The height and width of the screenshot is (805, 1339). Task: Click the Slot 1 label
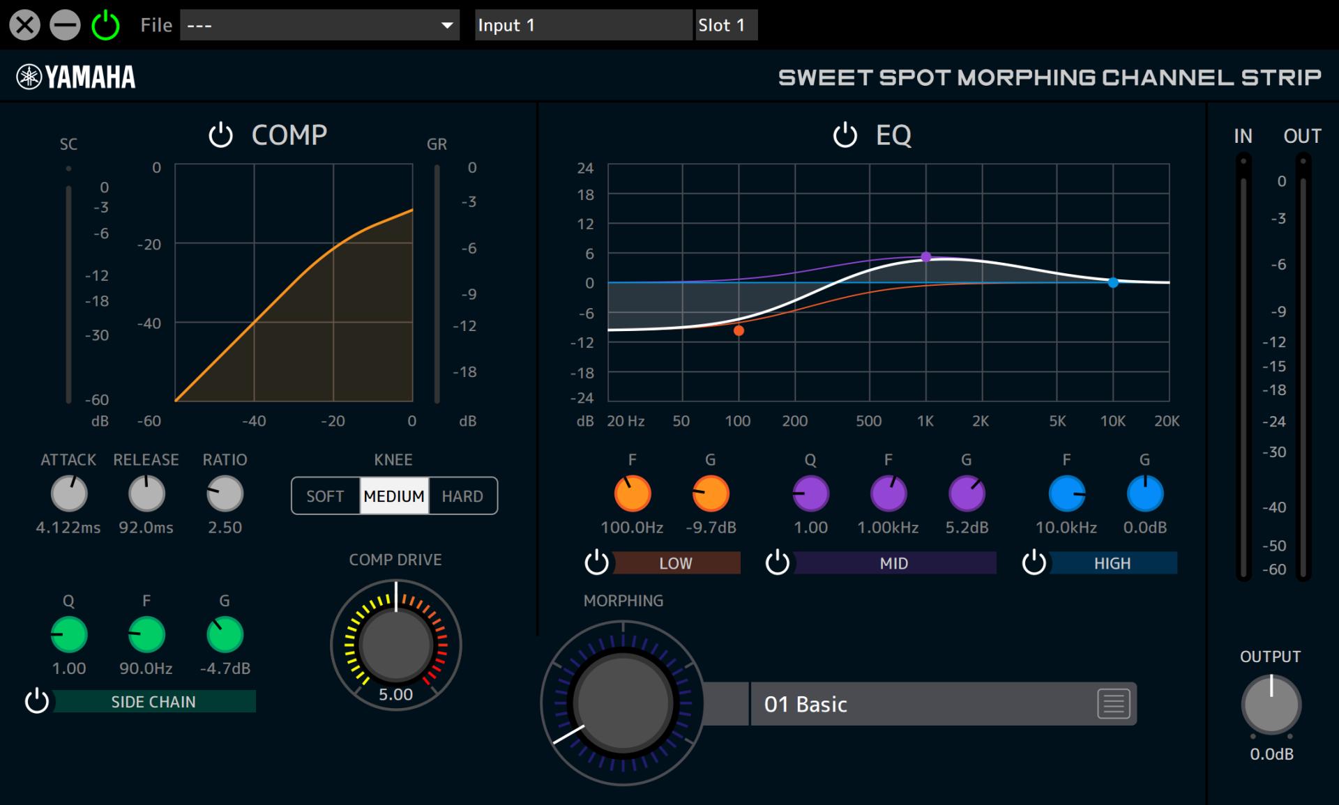[725, 26]
